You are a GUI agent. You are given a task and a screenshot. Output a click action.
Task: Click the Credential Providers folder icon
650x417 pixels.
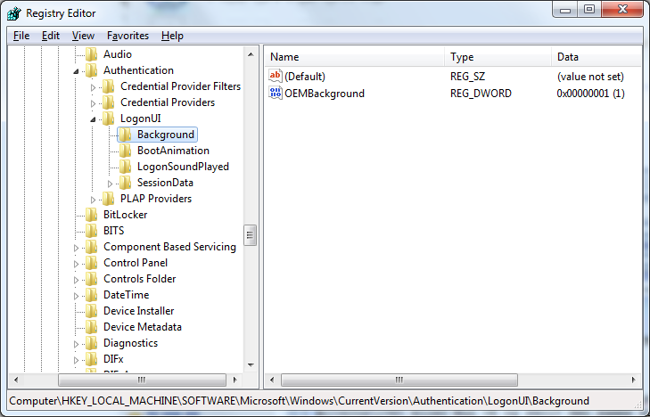pos(108,102)
